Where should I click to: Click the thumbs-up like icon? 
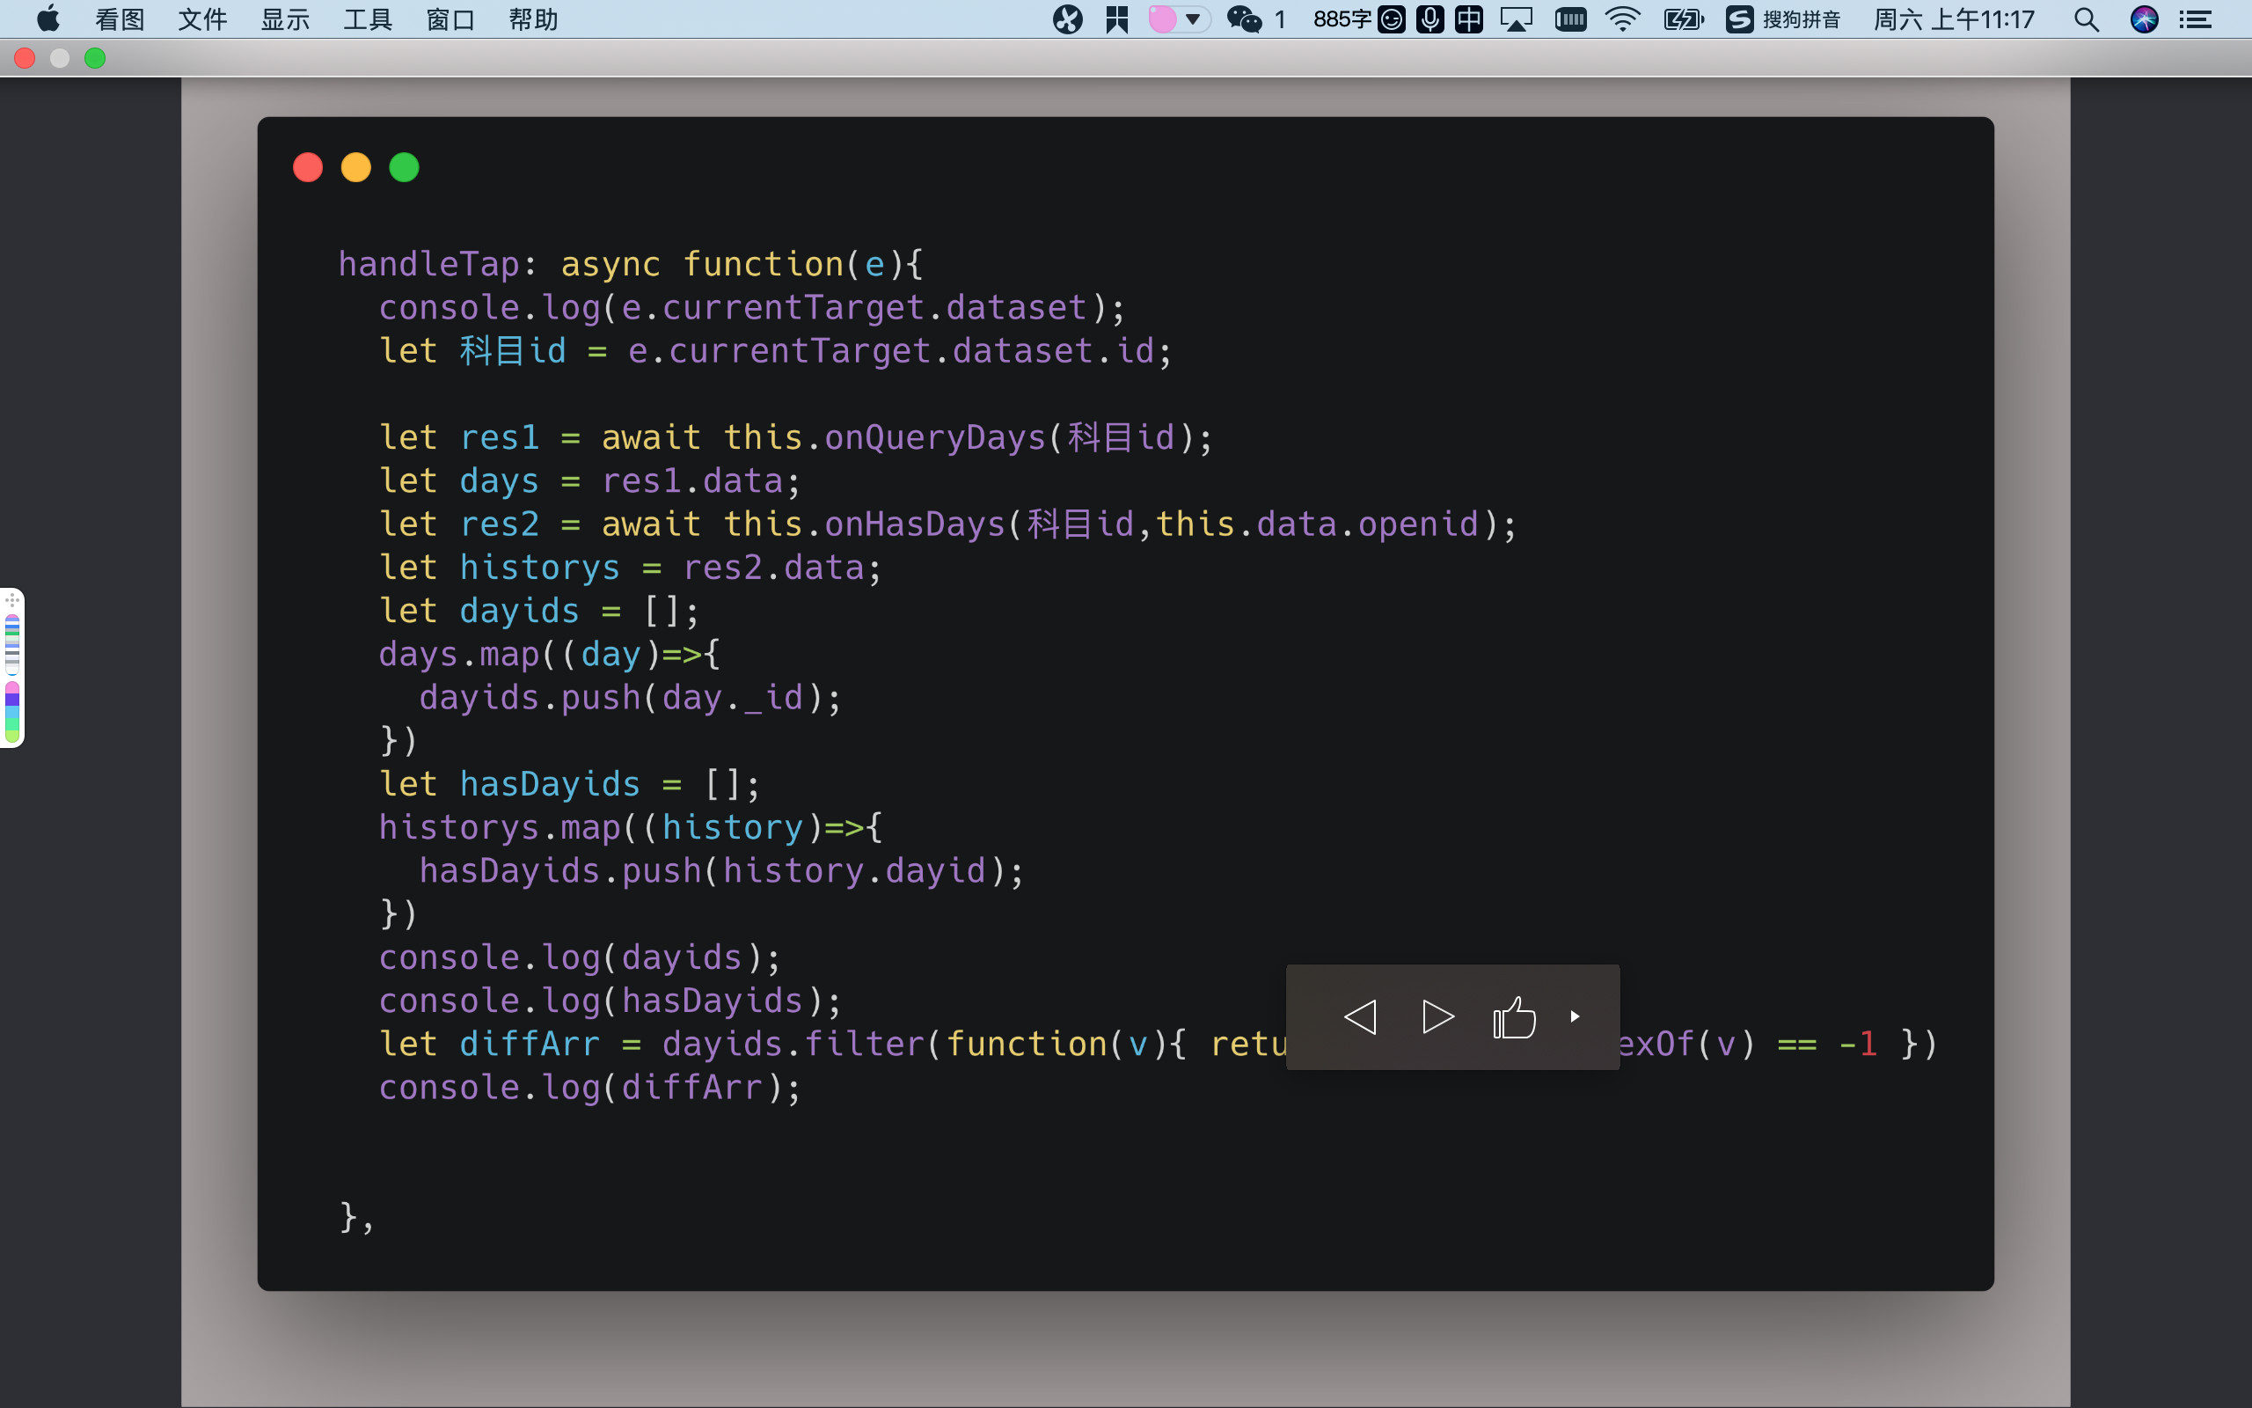[x=1514, y=1017]
